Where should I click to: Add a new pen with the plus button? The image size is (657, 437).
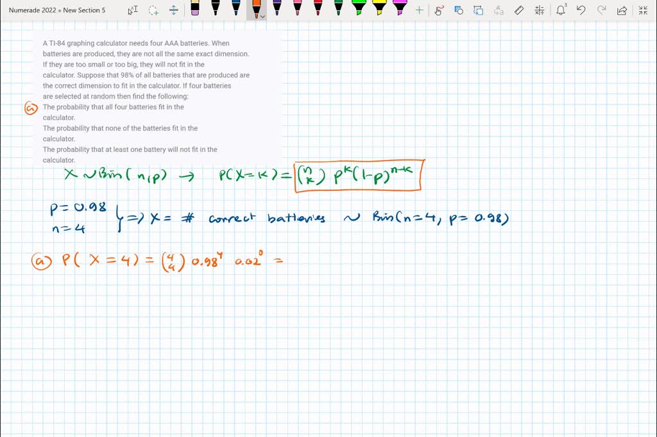(x=419, y=10)
